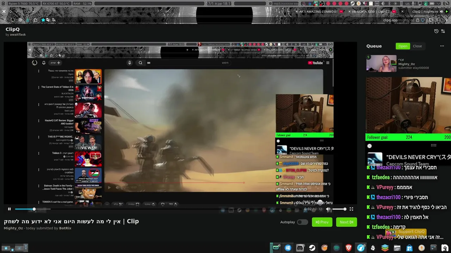Enter fullscreen on the ClipQ player
Image resolution: width=451 pixels, height=253 pixels.
351,209
